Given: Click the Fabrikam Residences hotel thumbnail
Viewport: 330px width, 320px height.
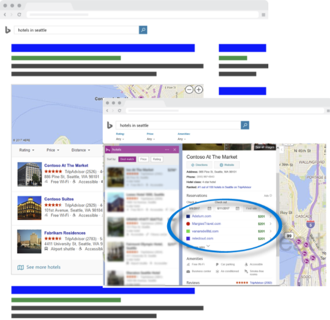Looking at the screenshot, I should (29, 241).
